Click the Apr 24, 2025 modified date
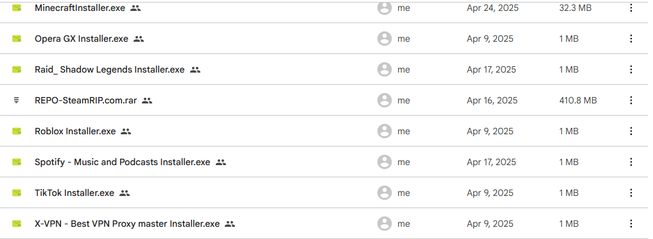 (492, 8)
